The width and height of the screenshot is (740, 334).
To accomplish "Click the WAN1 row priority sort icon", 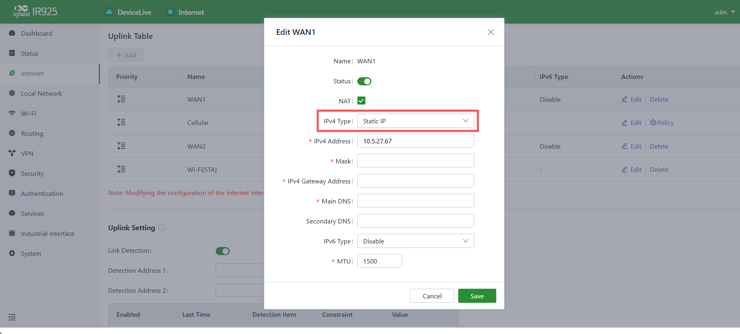I will [x=121, y=99].
